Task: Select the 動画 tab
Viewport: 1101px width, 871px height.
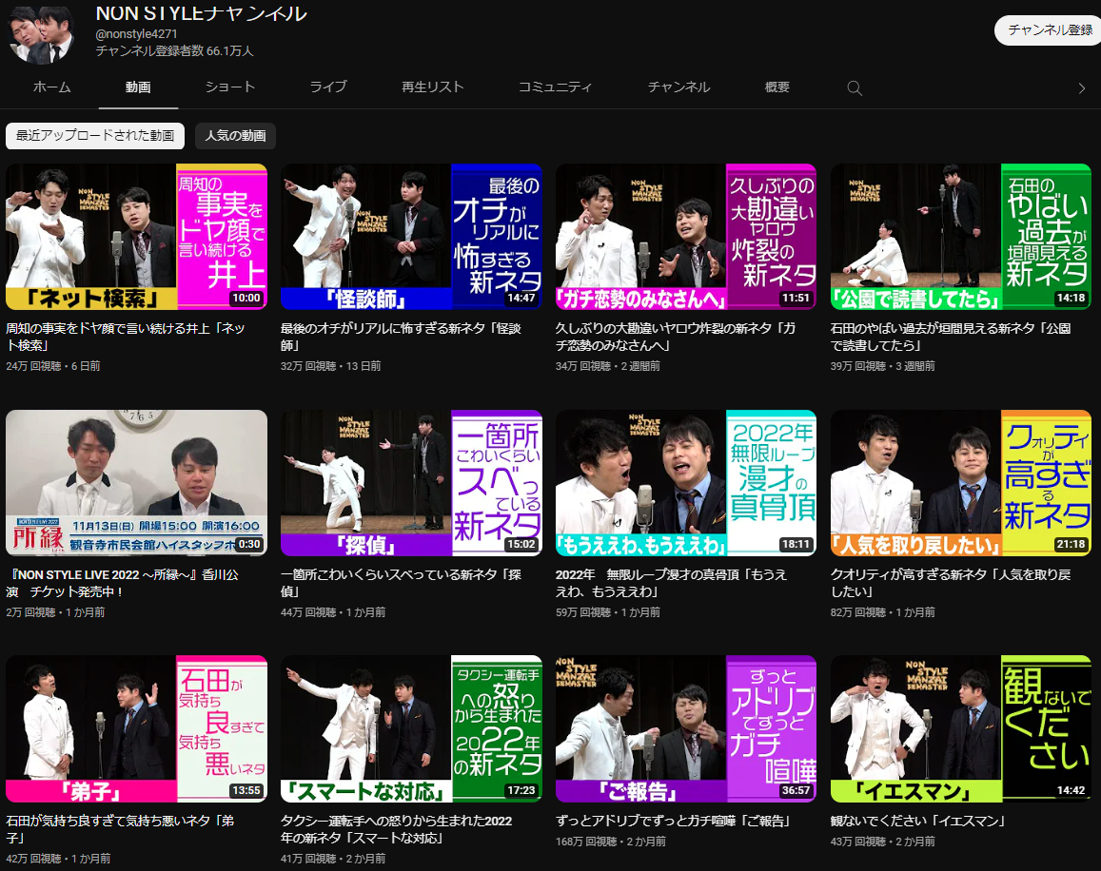Action: [138, 87]
